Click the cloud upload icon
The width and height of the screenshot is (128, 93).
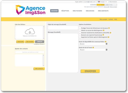(x=30, y=31)
